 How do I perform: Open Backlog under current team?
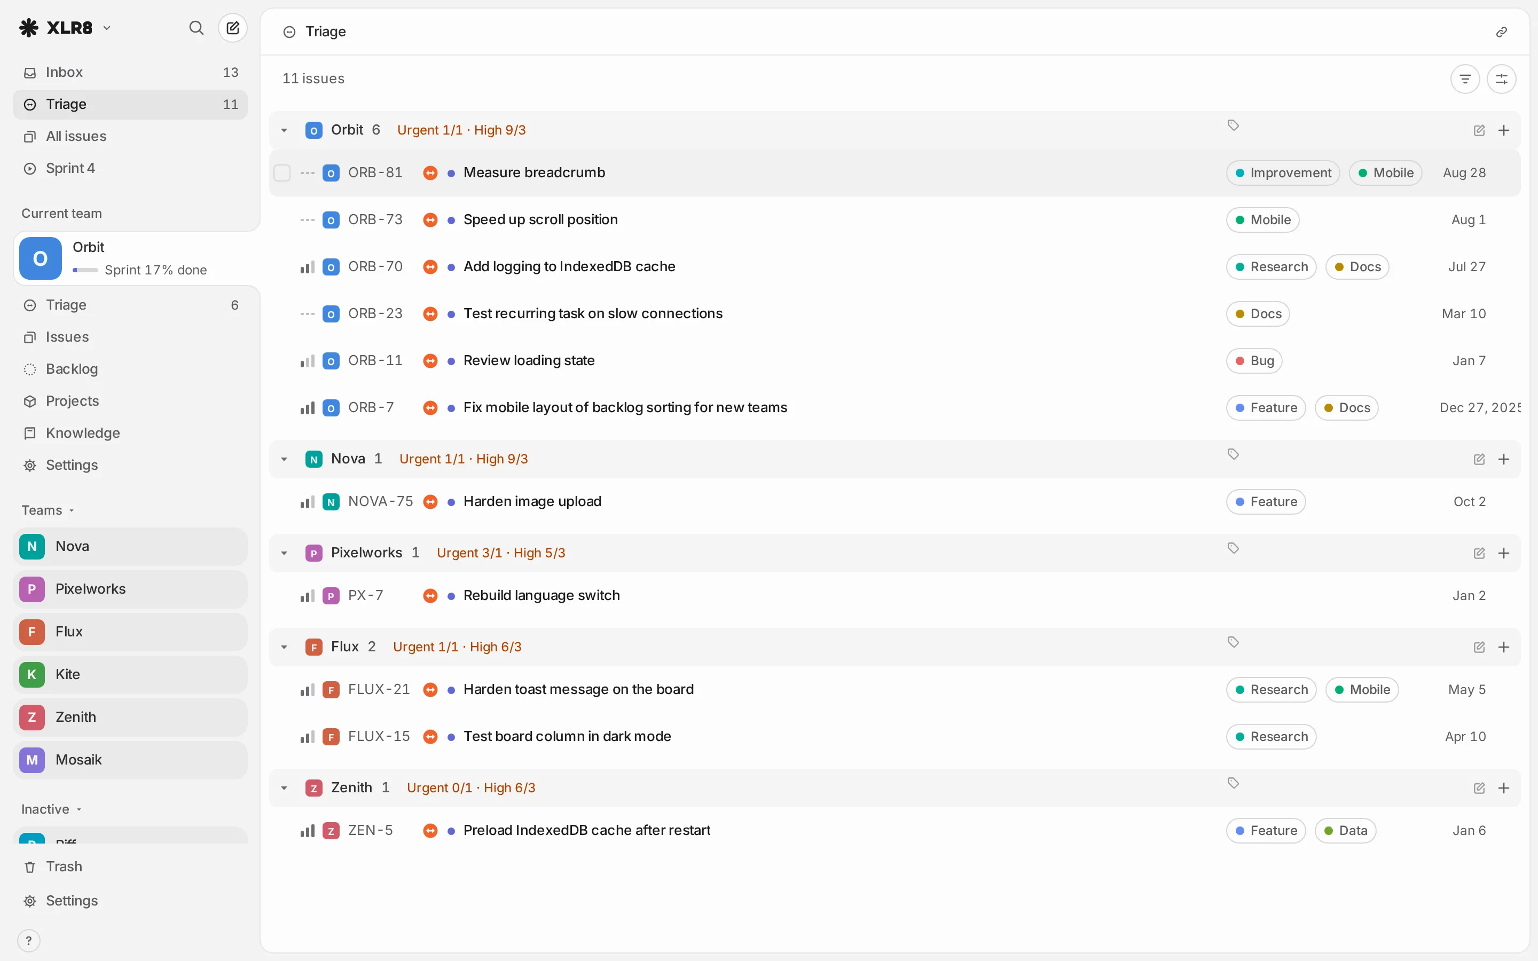130,369
